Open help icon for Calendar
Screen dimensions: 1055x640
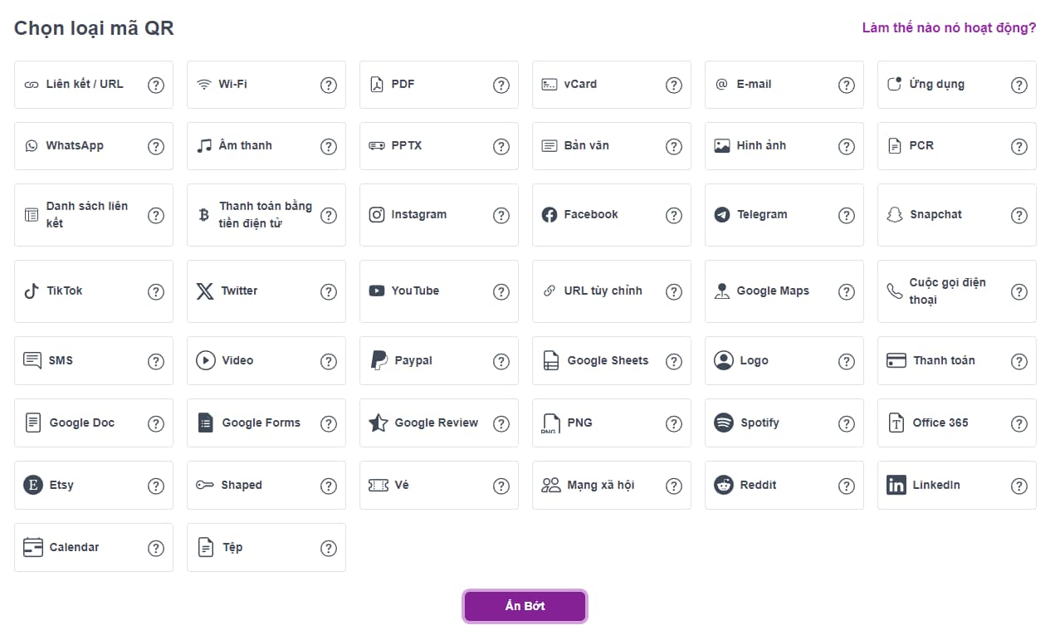156,548
